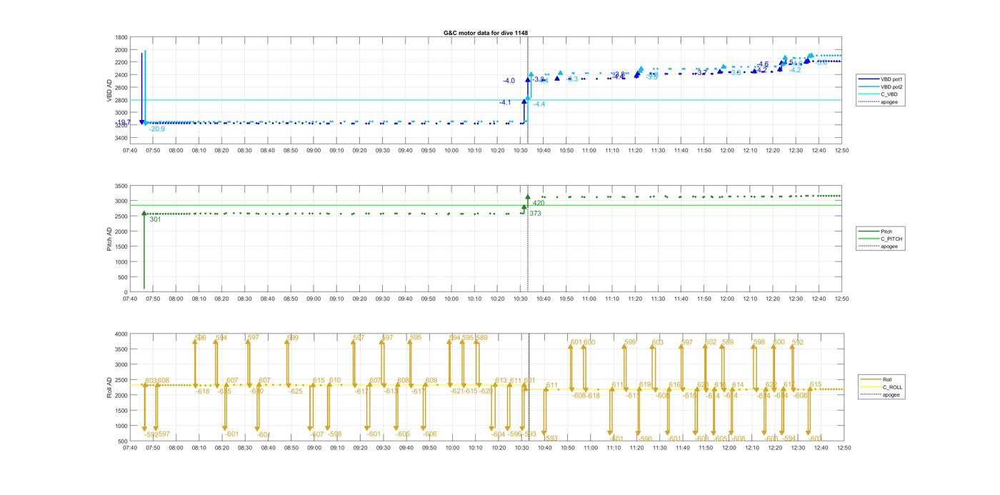The height and width of the screenshot is (495, 1000).
Task: Click the 'G&C motor data for dive 1148' title
Action: tap(485, 33)
